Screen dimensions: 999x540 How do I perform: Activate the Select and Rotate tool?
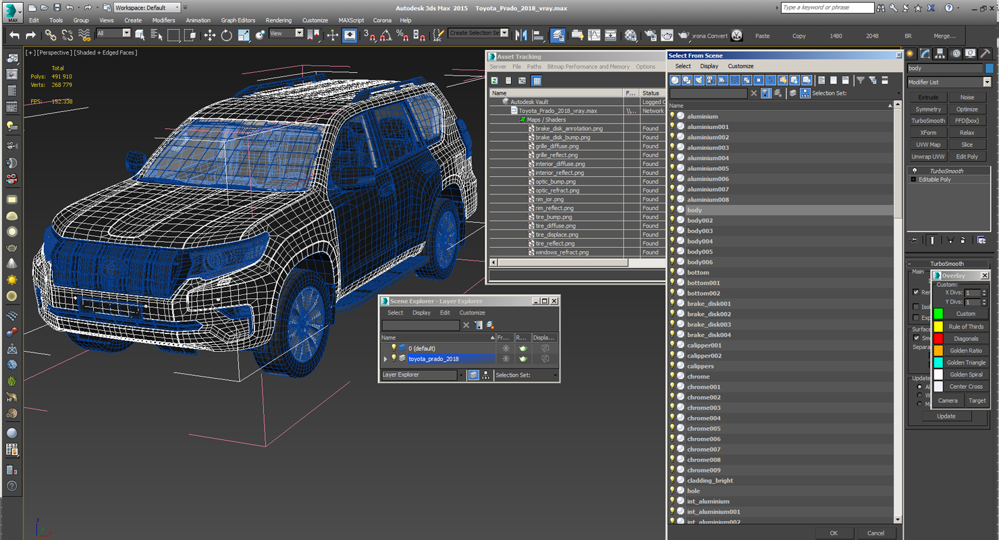tap(227, 35)
